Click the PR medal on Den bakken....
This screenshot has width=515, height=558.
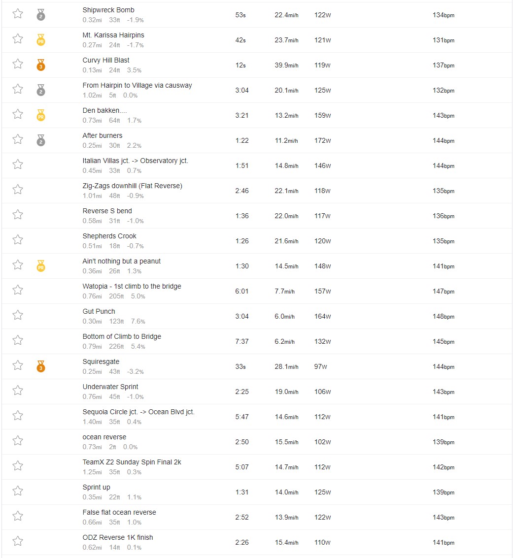(x=41, y=115)
